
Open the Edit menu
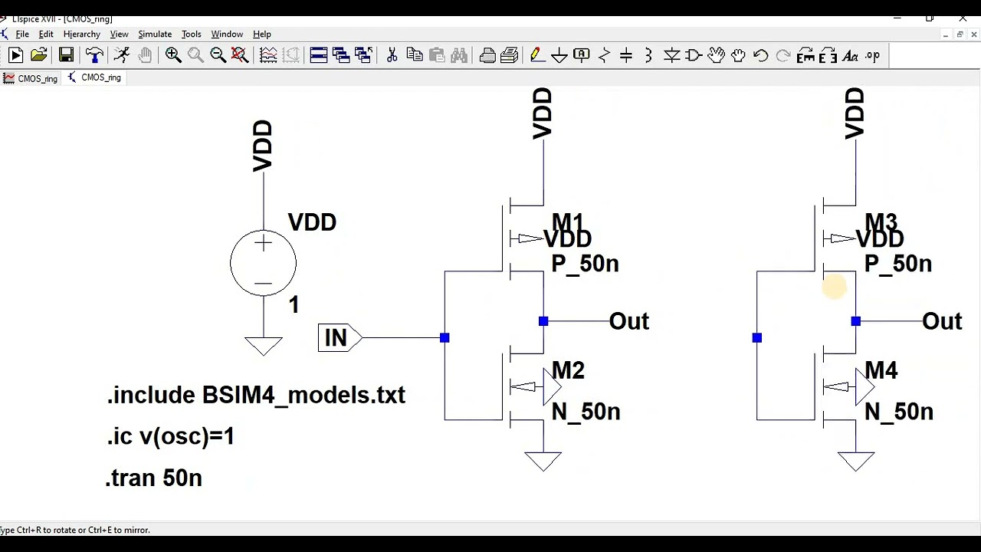[x=46, y=34]
